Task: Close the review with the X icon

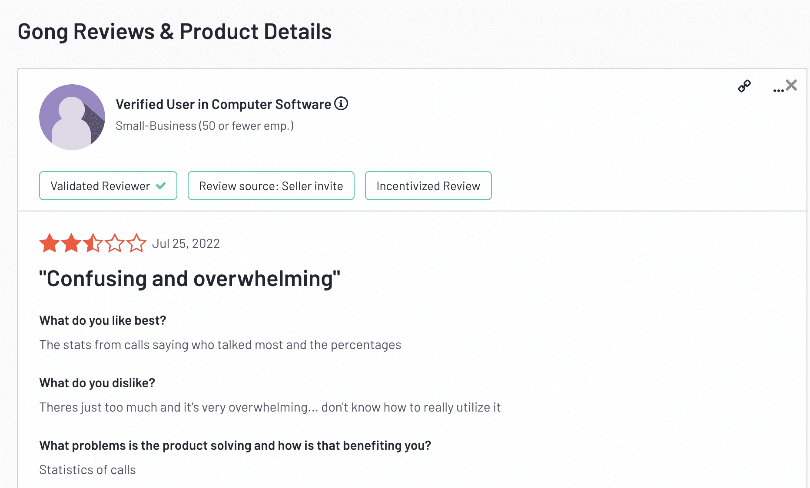Action: point(791,85)
